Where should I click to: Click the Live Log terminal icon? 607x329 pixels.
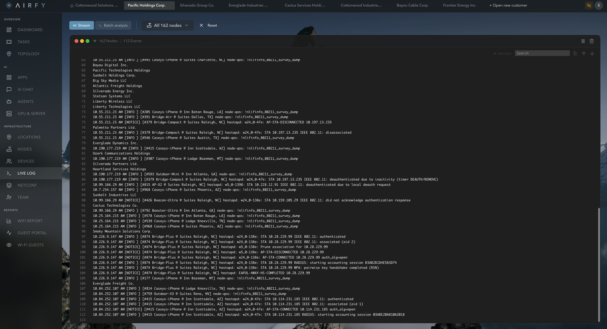(x=9, y=173)
